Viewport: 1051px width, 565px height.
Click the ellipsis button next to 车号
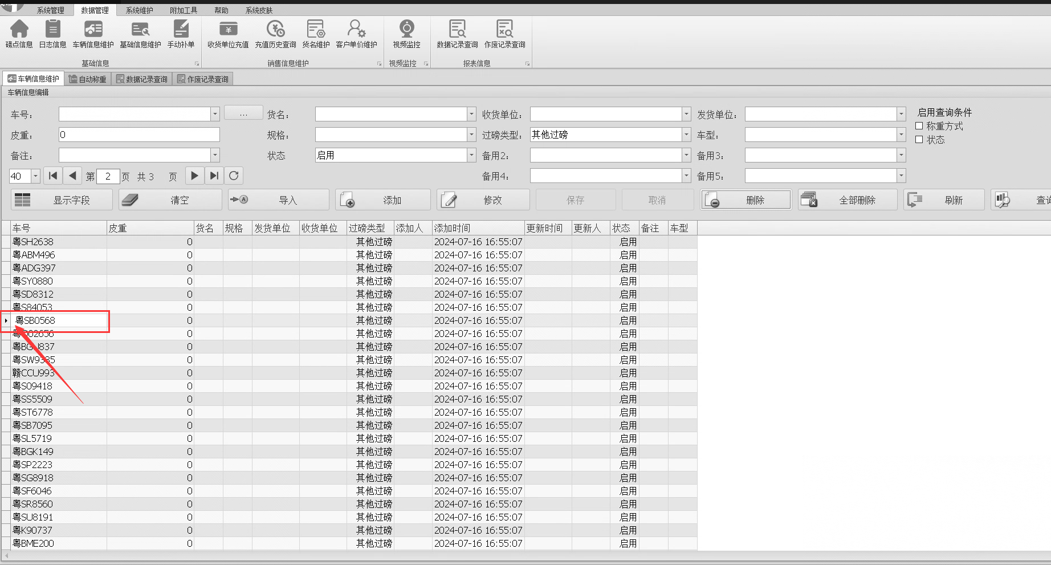point(243,113)
